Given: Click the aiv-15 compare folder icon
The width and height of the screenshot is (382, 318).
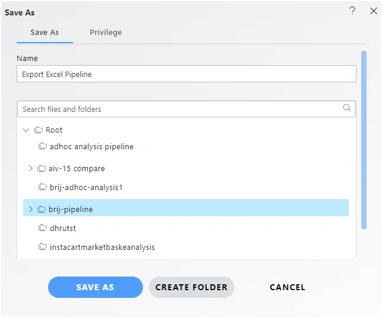Looking at the screenshot, I should pyautogui.click(x=41, y=168).
